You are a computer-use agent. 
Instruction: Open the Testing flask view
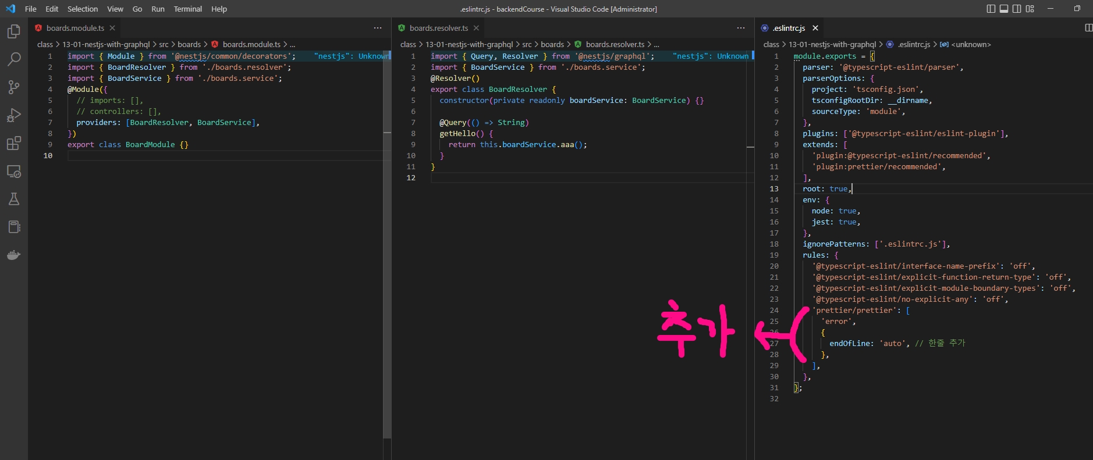pyautogui.click(x=14, y=199)
